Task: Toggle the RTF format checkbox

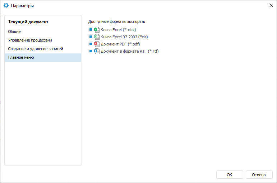Action: (91, 51)
